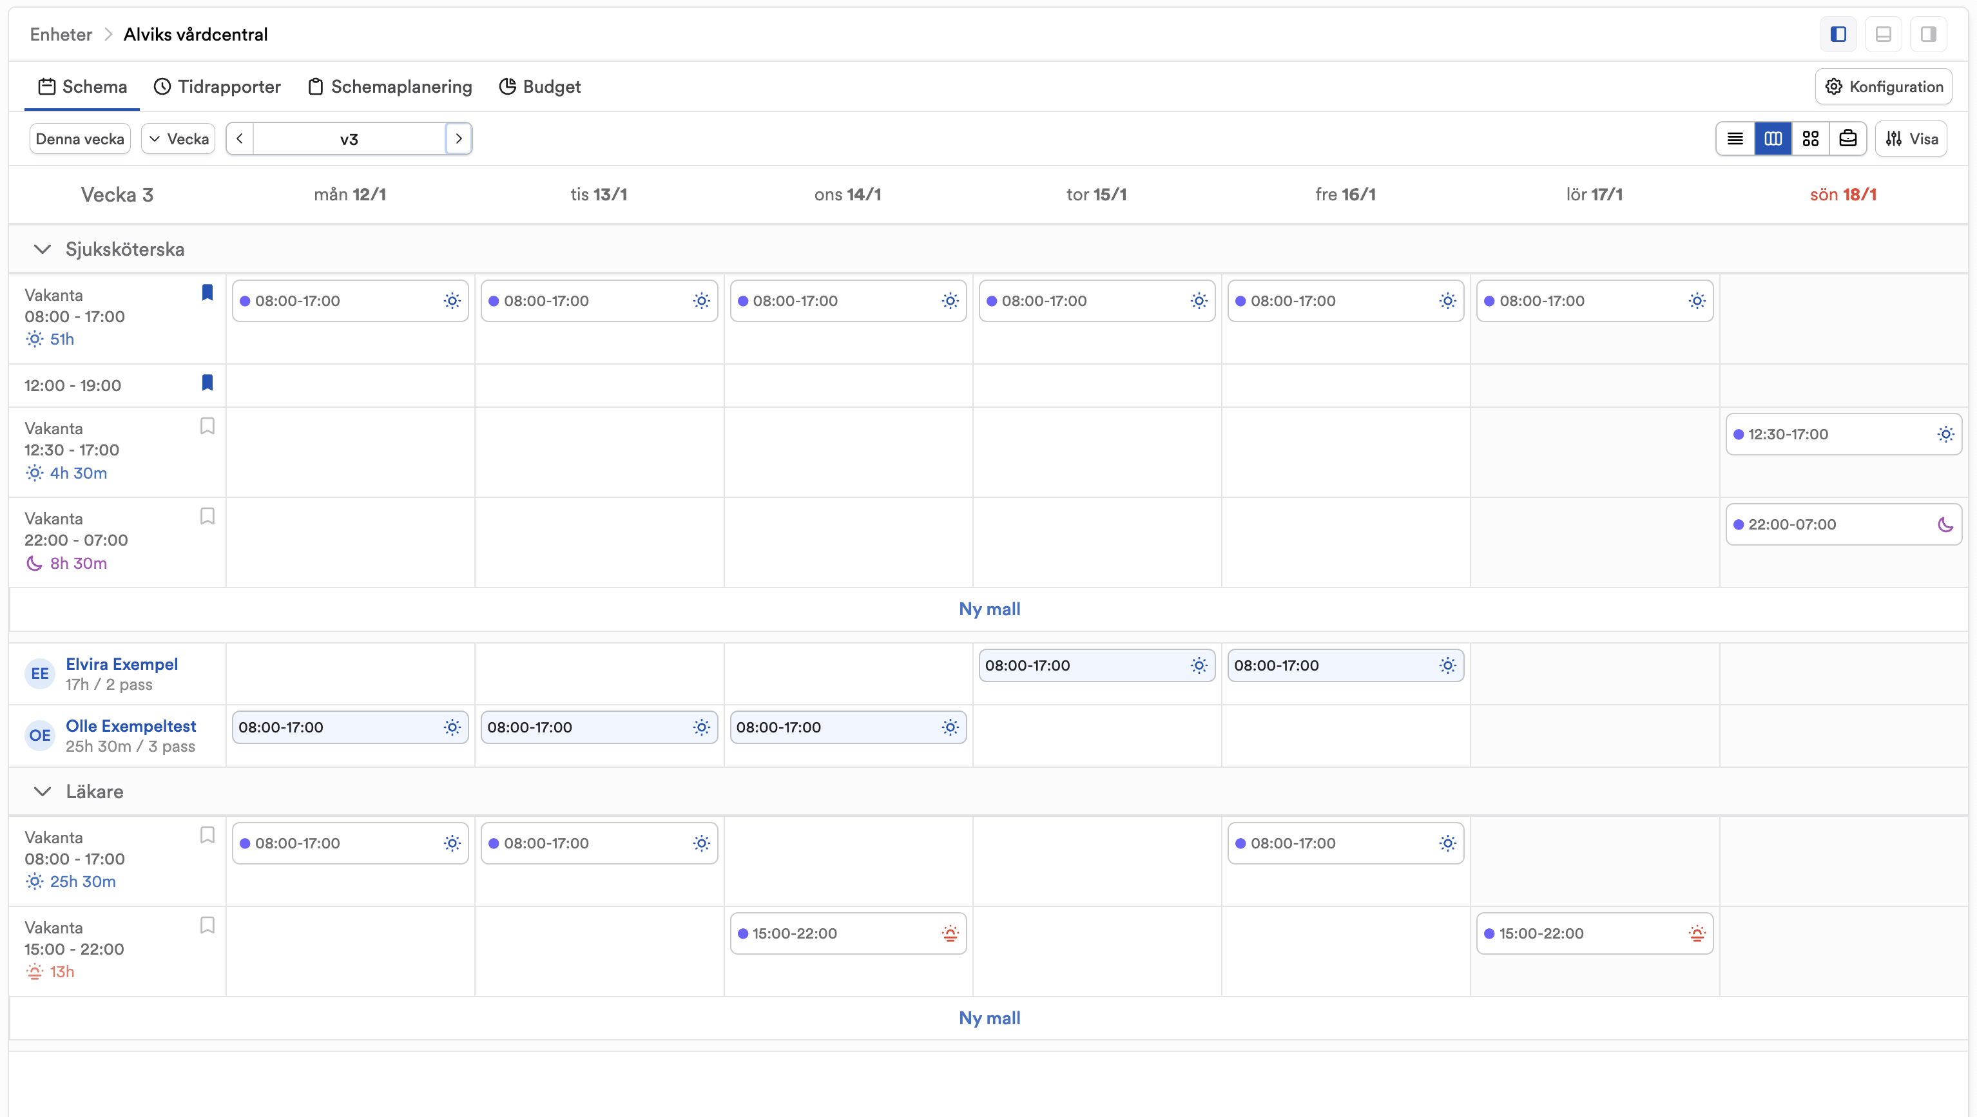Toggle bookmark on Vakanta 22:00 - 07:00 row

(207, 516)
